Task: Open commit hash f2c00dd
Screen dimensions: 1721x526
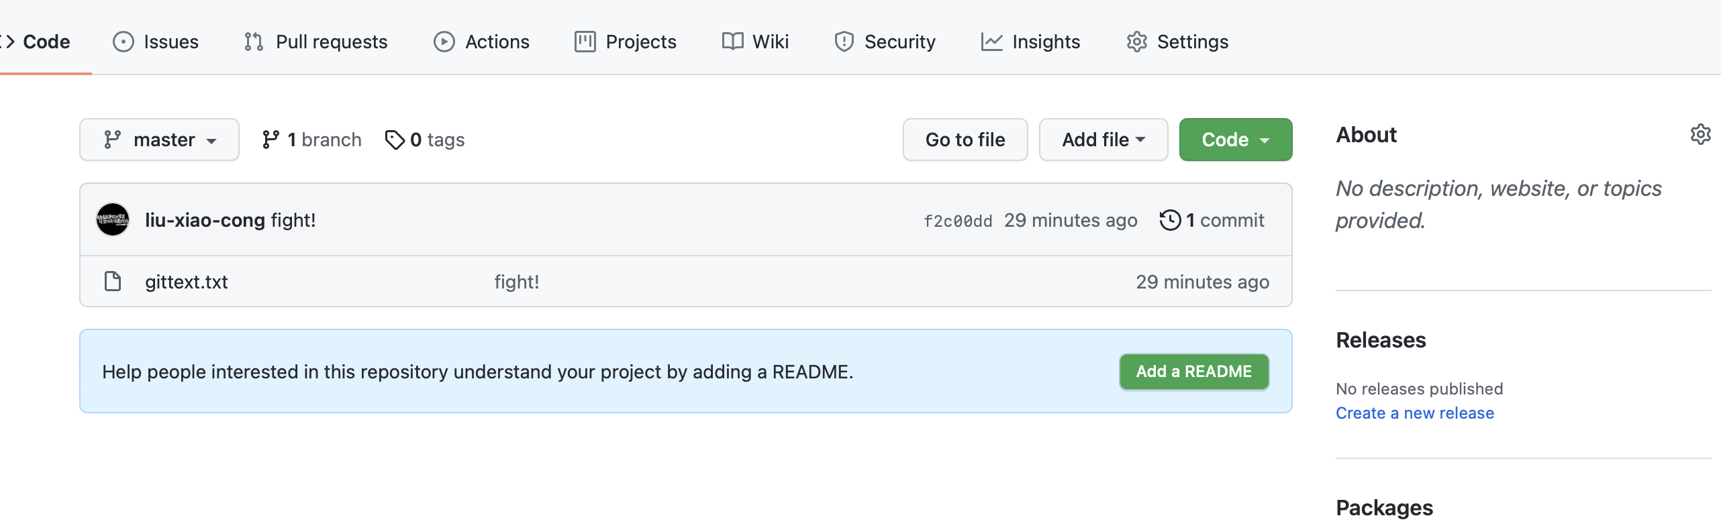Action: [x=958, y=221]
